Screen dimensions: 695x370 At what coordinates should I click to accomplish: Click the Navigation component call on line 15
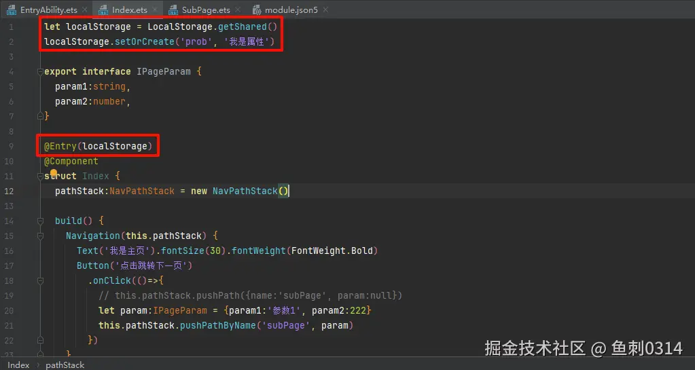[92, 236]
